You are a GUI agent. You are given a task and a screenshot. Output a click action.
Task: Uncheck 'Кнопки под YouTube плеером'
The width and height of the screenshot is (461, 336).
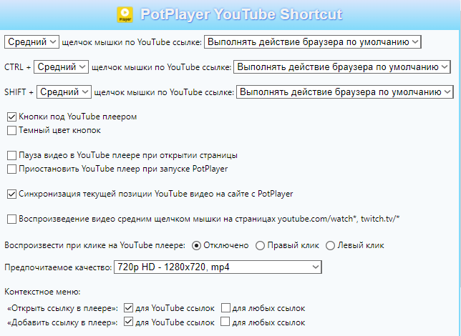click(x=11, y=117)
